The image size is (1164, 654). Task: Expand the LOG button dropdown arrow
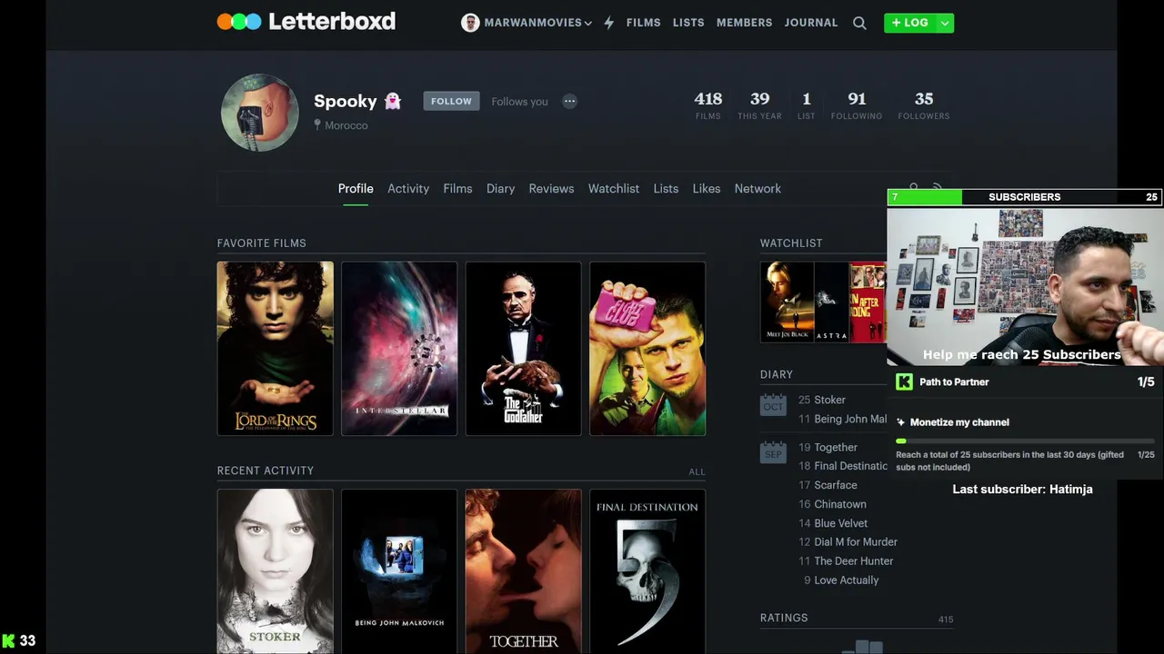coord(945,23)
